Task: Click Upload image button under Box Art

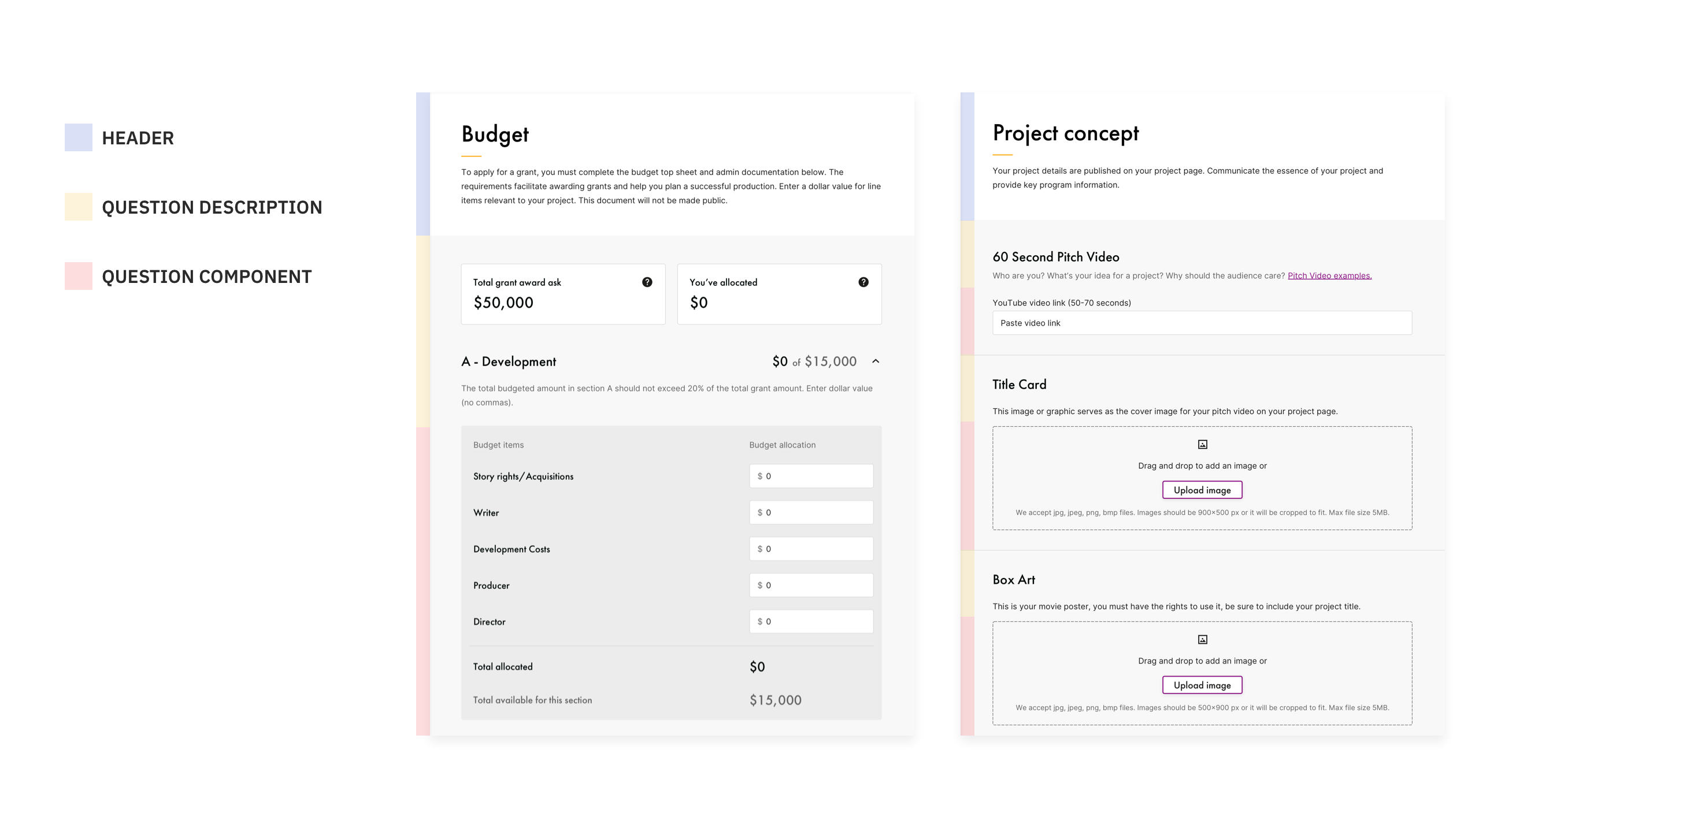Action: (x=1202, y=685)
